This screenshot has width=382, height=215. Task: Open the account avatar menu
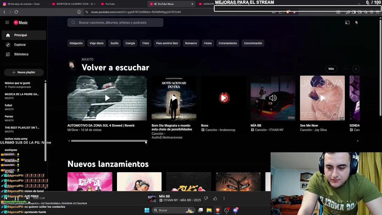356,22
